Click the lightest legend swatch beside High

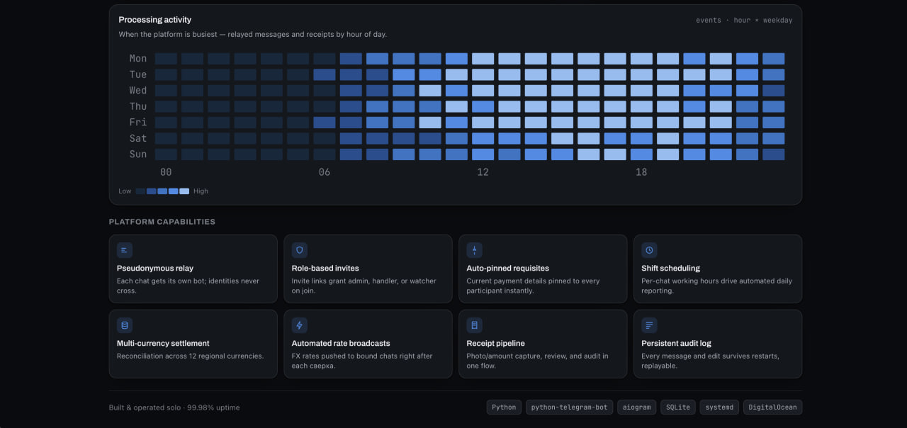tap(184, 191)
